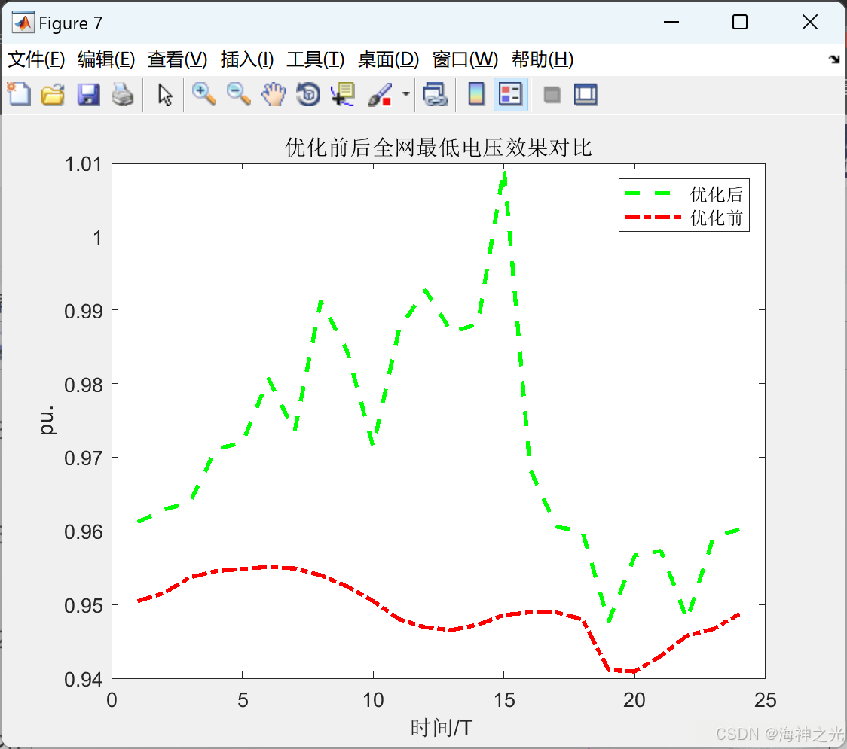This screenshot has width=847, height=749.
Task: Click the 0.94 y-axis tick label
Action: [x=83, y=680]
